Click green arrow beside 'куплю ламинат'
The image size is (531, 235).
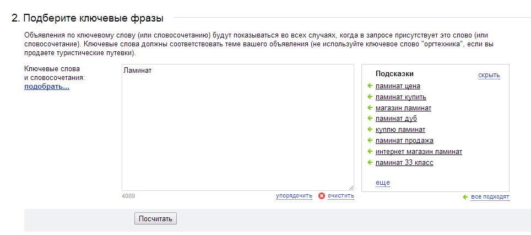[x=370, y=130]
